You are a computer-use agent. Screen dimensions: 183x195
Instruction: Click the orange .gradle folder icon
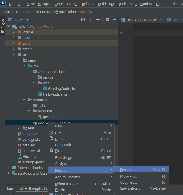[x=20, y=32]
